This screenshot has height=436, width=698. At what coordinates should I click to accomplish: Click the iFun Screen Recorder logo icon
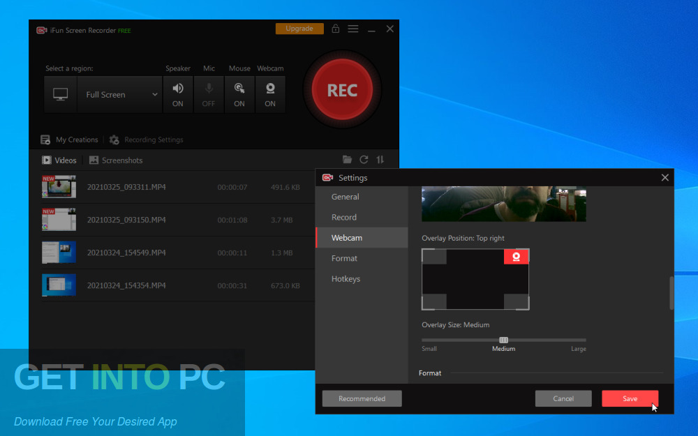(42, 30)
